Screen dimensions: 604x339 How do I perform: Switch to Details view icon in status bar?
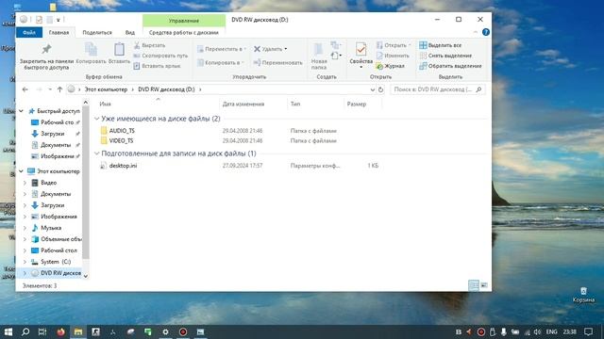(474, 285)
